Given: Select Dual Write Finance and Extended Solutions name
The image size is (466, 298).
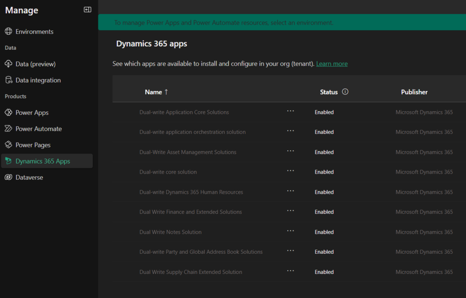Looking at the screenshot, I should click(x=191, y=212).
